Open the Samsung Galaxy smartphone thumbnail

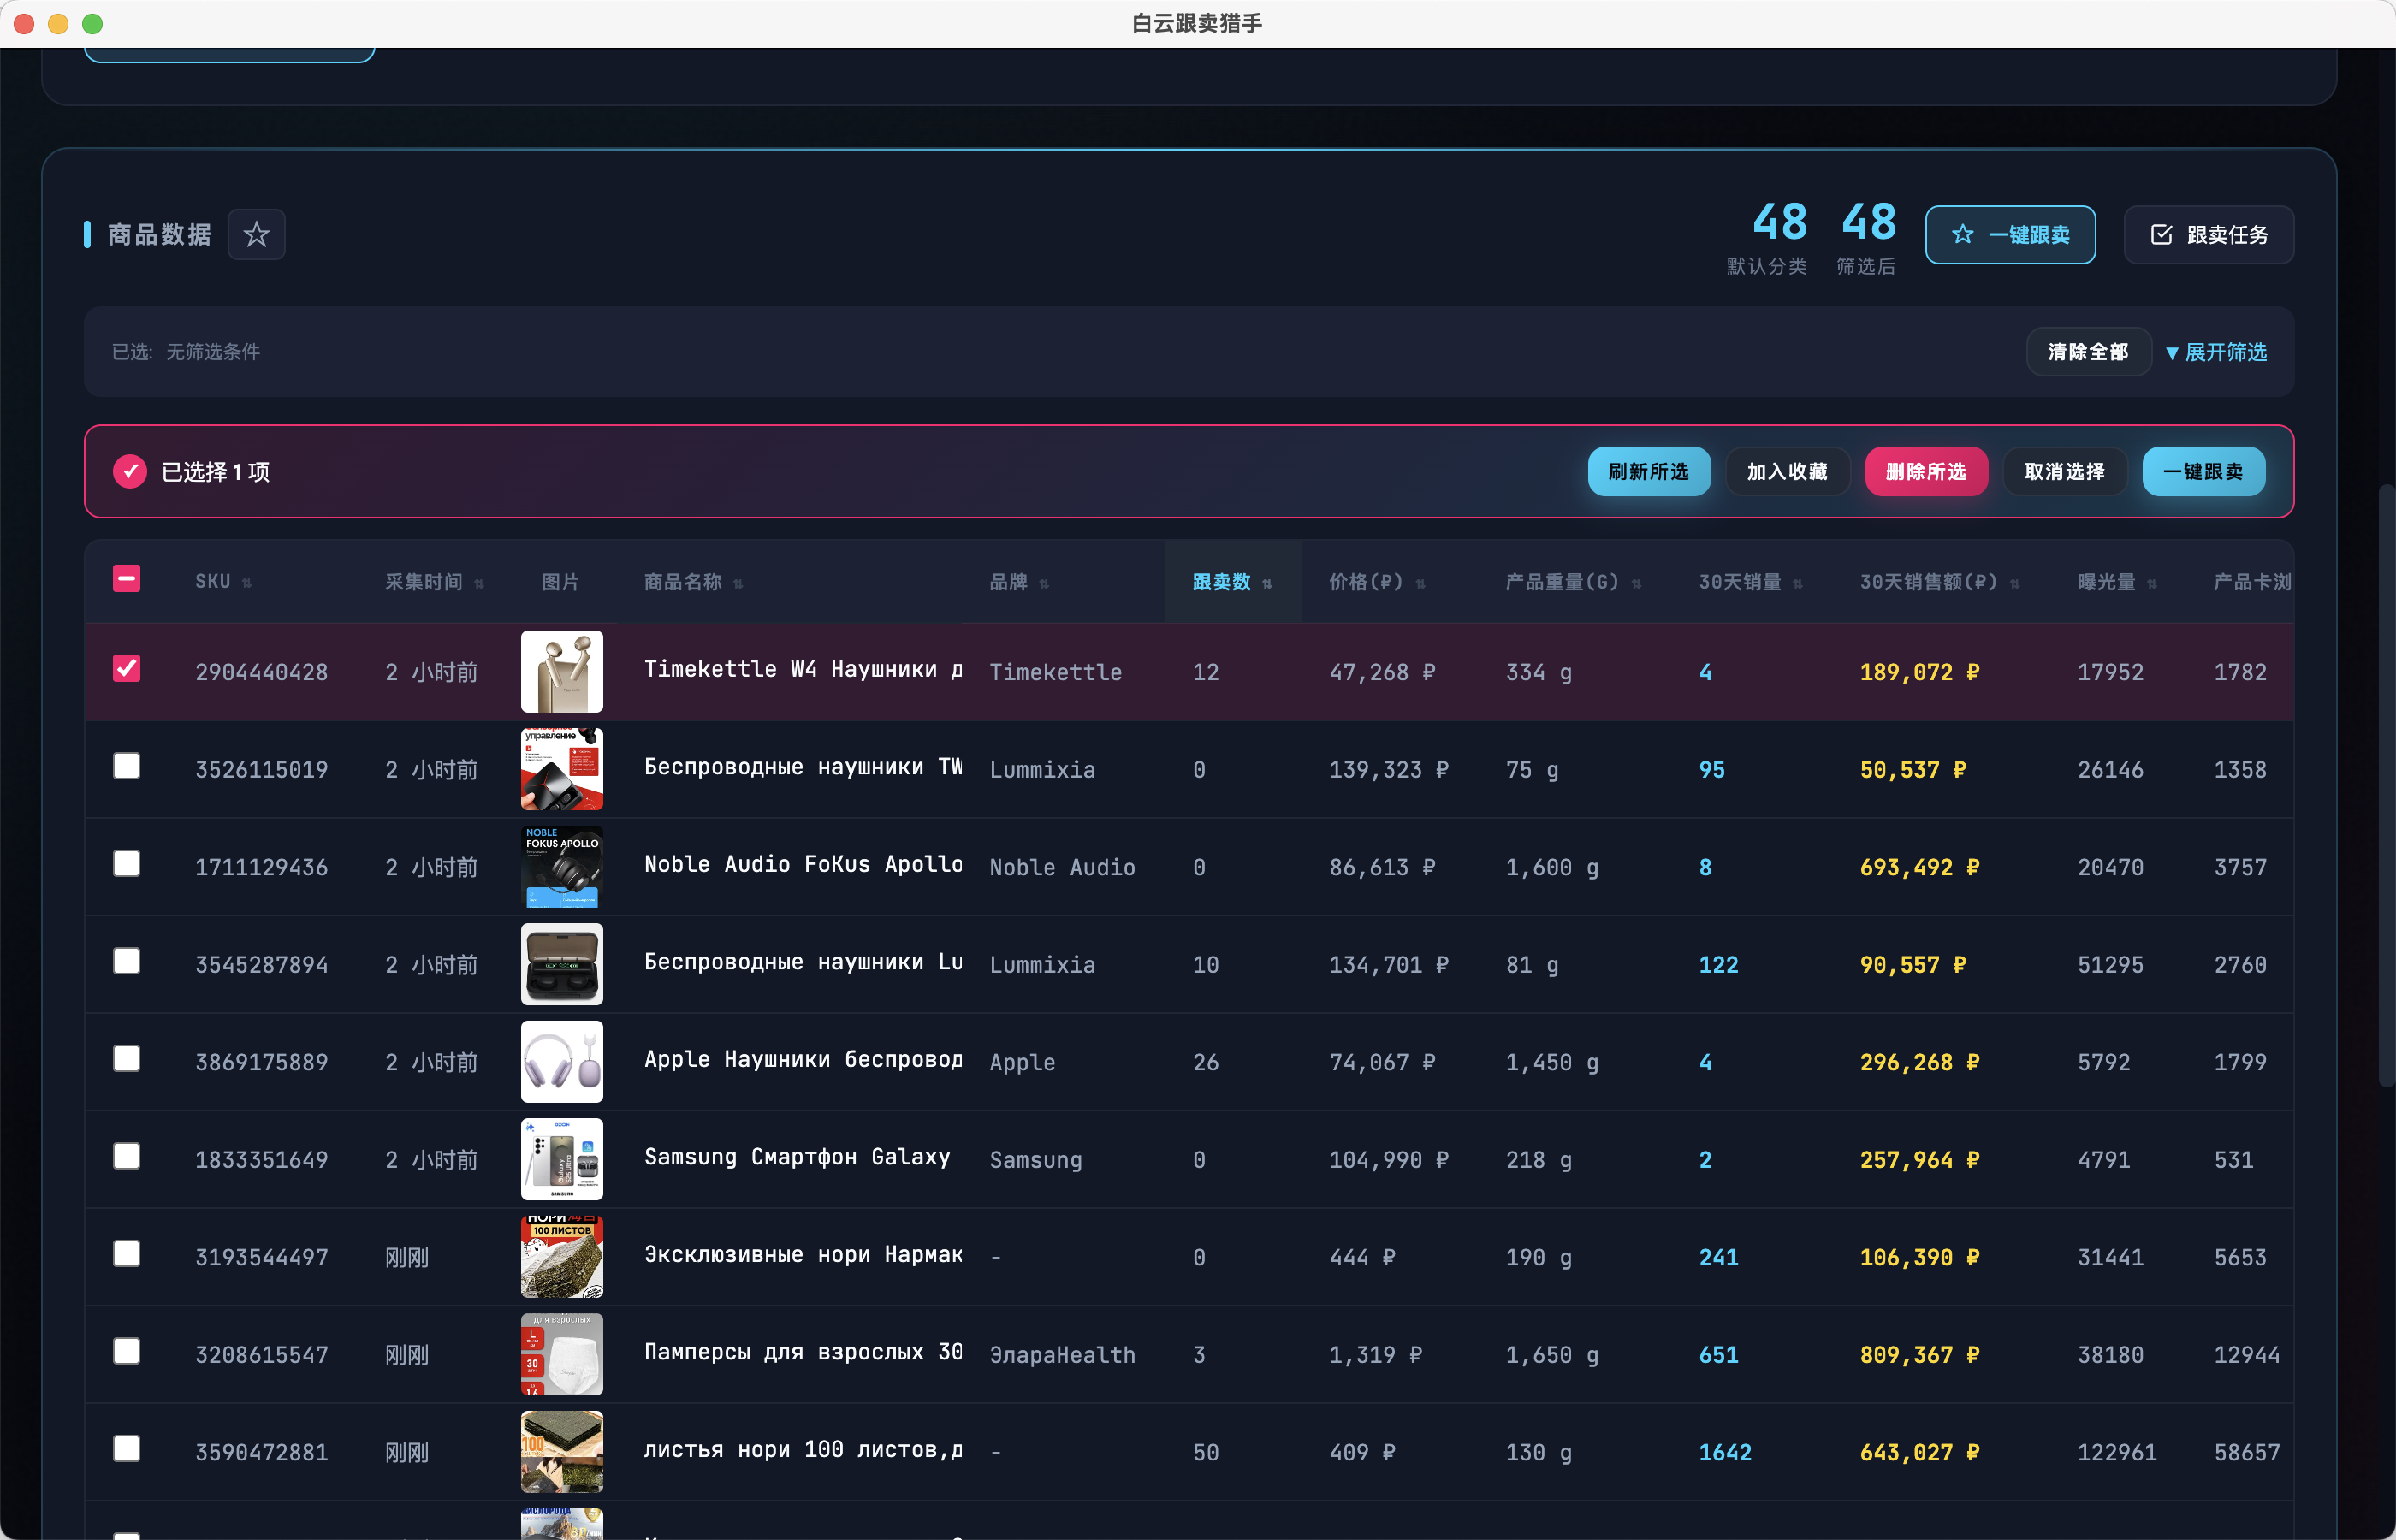click(562, 1159)
